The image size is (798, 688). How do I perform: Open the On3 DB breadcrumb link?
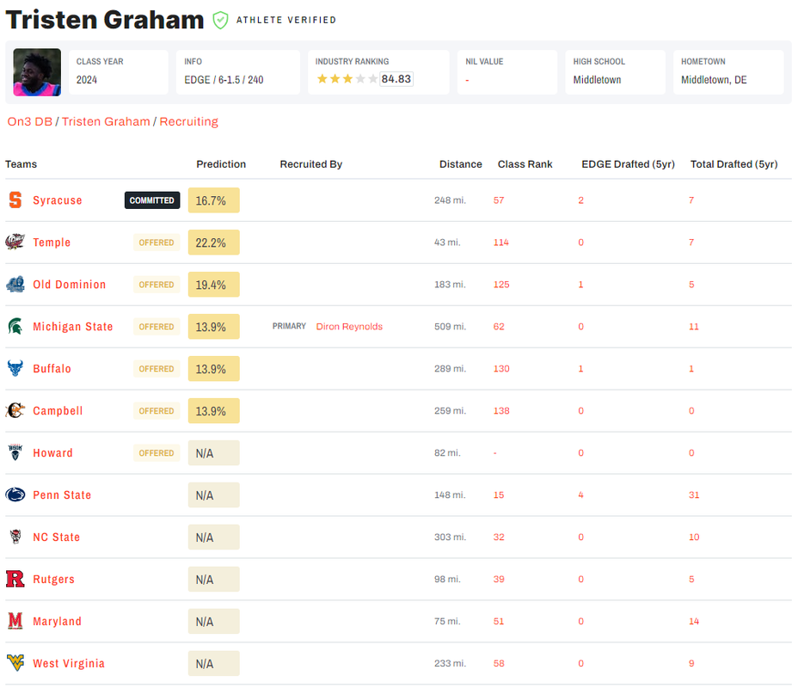[29, 121]
